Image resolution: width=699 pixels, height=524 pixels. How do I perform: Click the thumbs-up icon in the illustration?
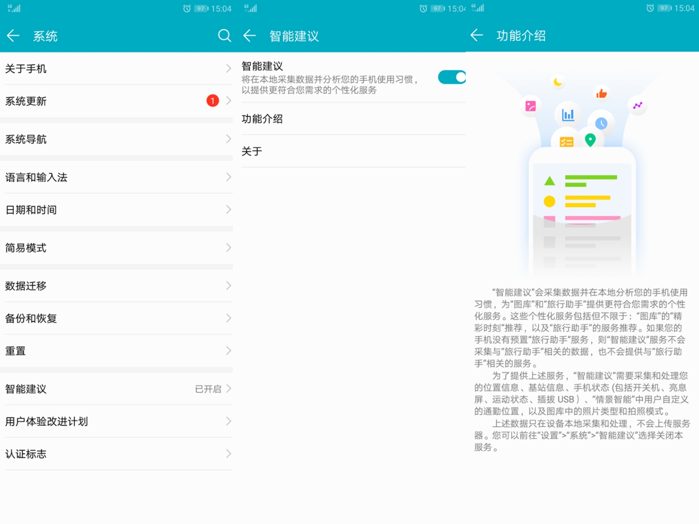click(602, 92)
